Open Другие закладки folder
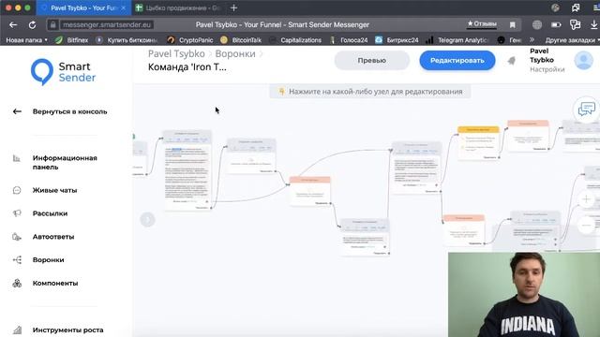The image size is (600, 337). click(x=572, y=39)
